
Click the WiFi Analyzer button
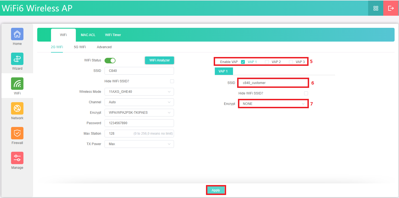159,60
